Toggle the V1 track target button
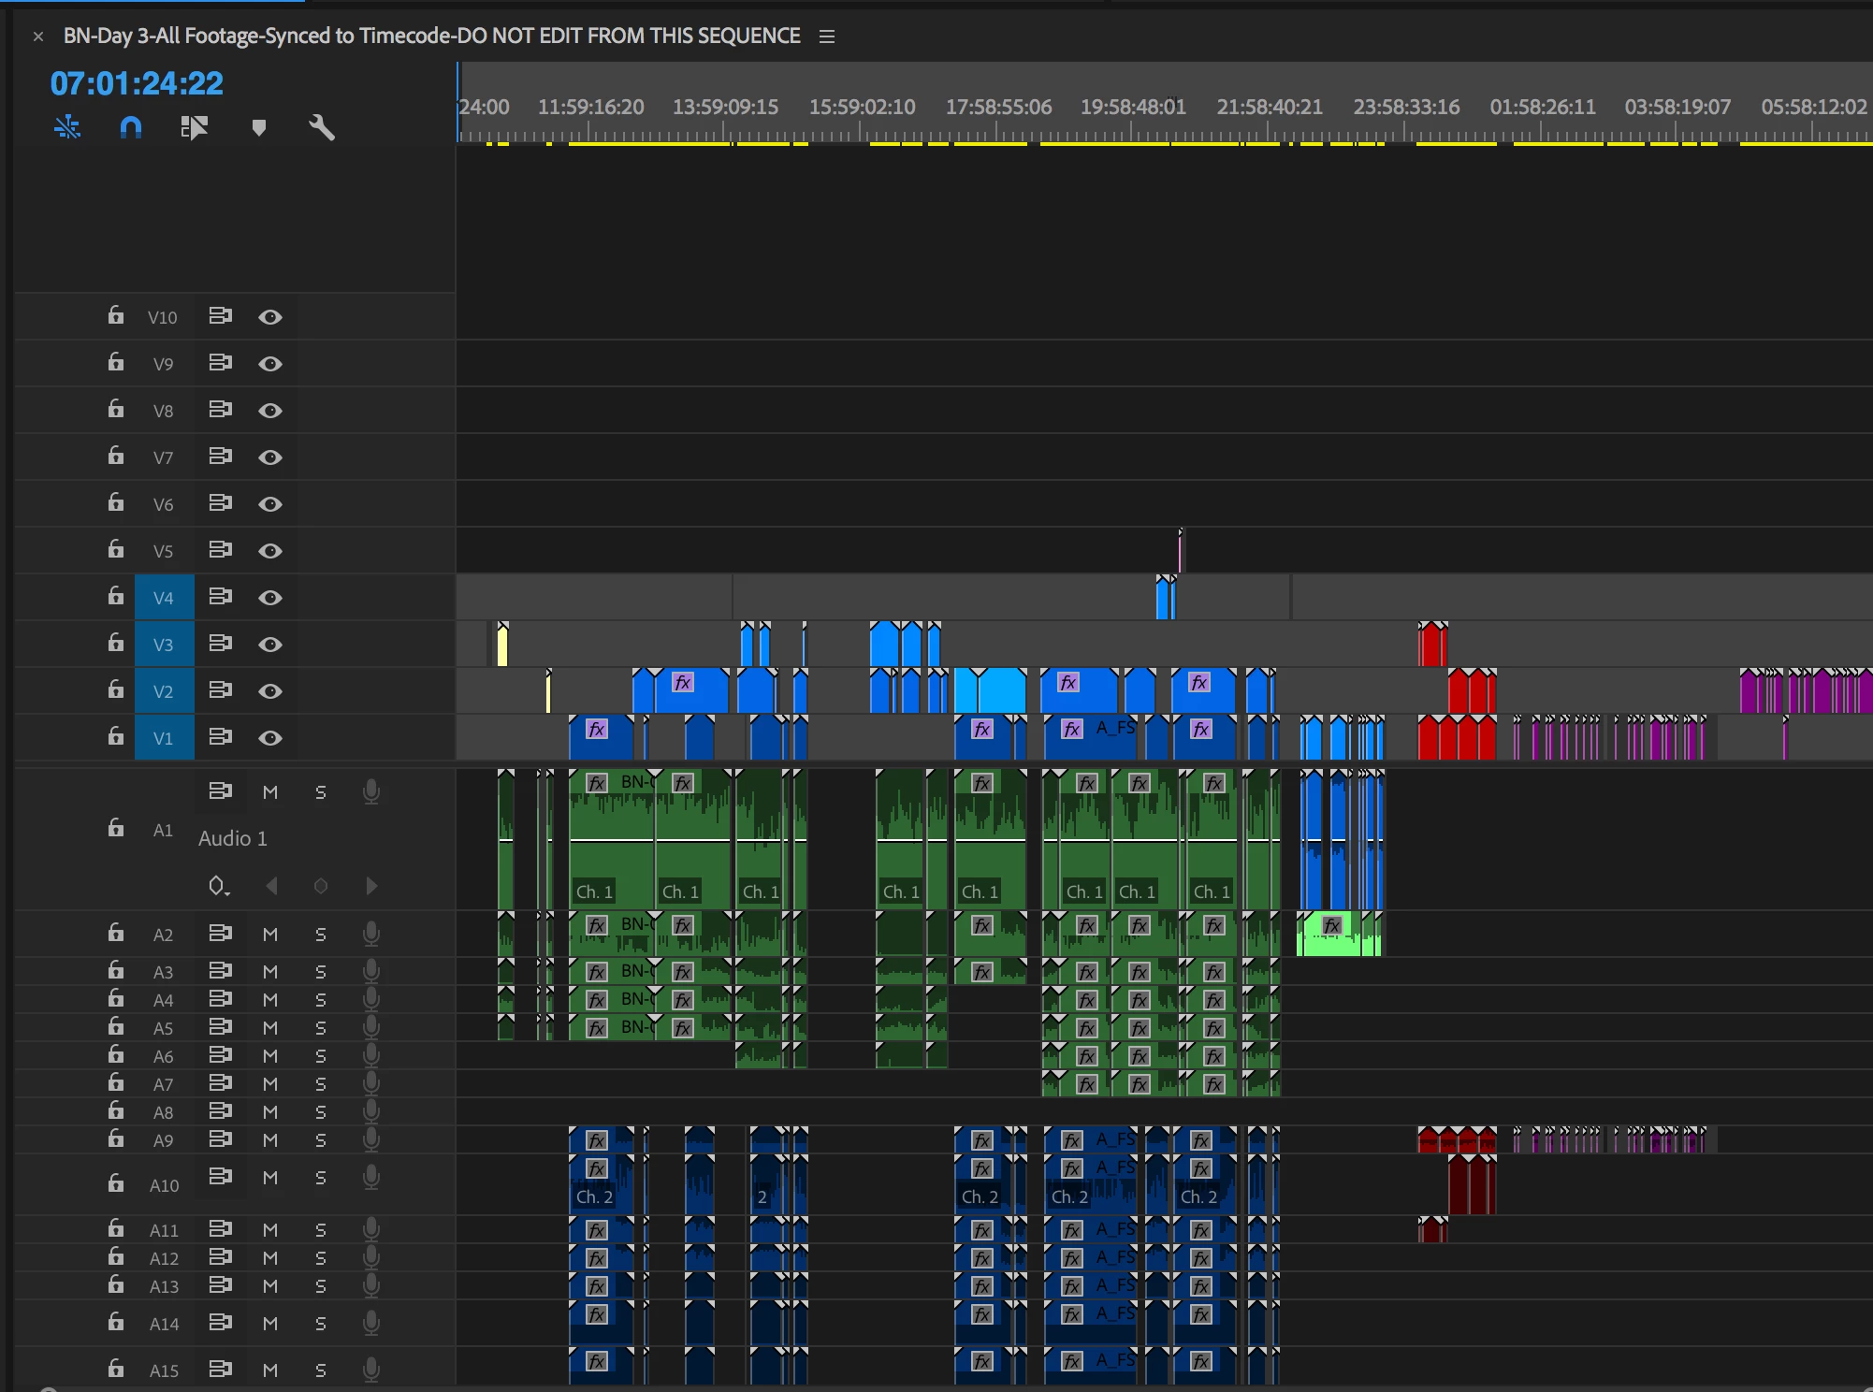Screen dimensions: 1873x1392 click(164, 737)
